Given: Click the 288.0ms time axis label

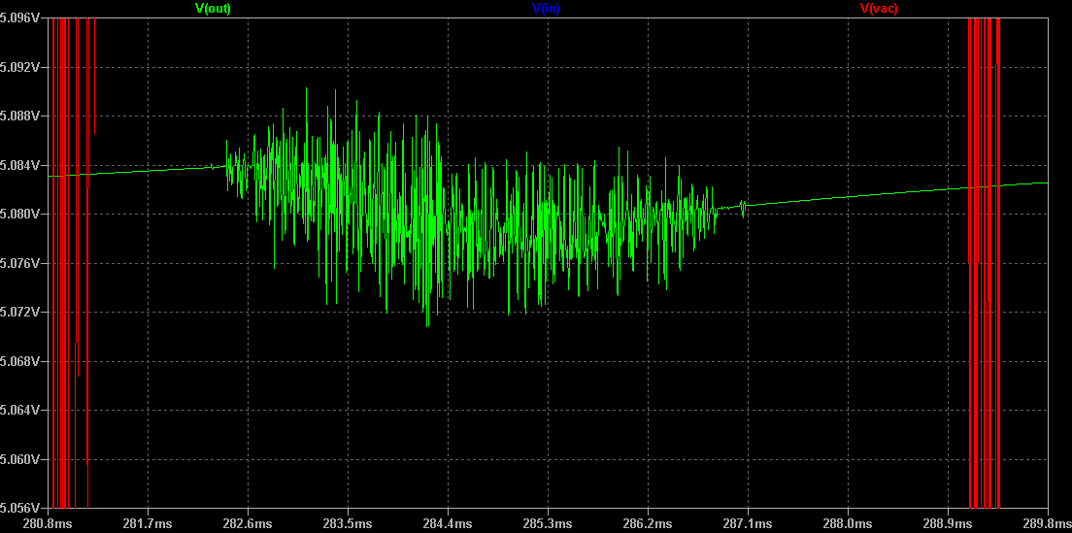Looking at the screenshot, I should tap(848, 523).
